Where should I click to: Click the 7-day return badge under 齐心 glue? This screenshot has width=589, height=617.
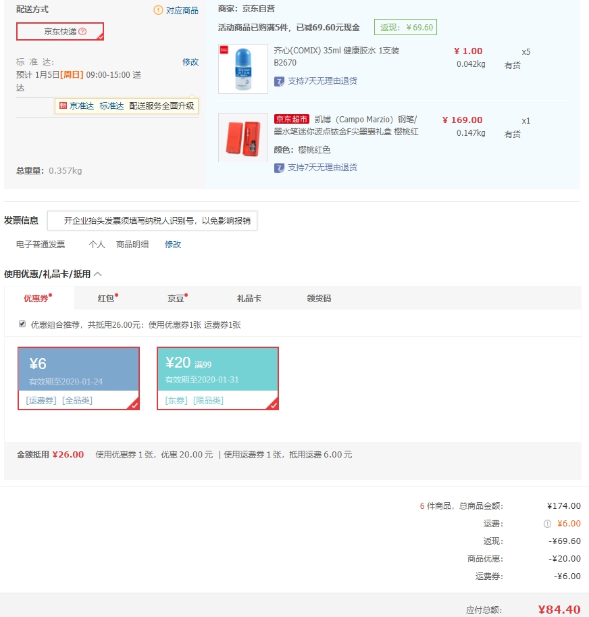tap(279, 82)
